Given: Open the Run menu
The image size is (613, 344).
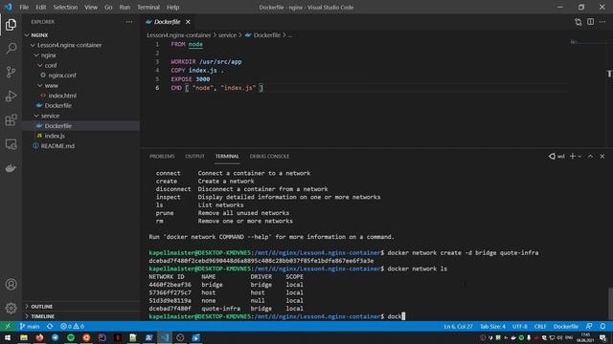Looking at the screenshot, I should pos(125,7).
